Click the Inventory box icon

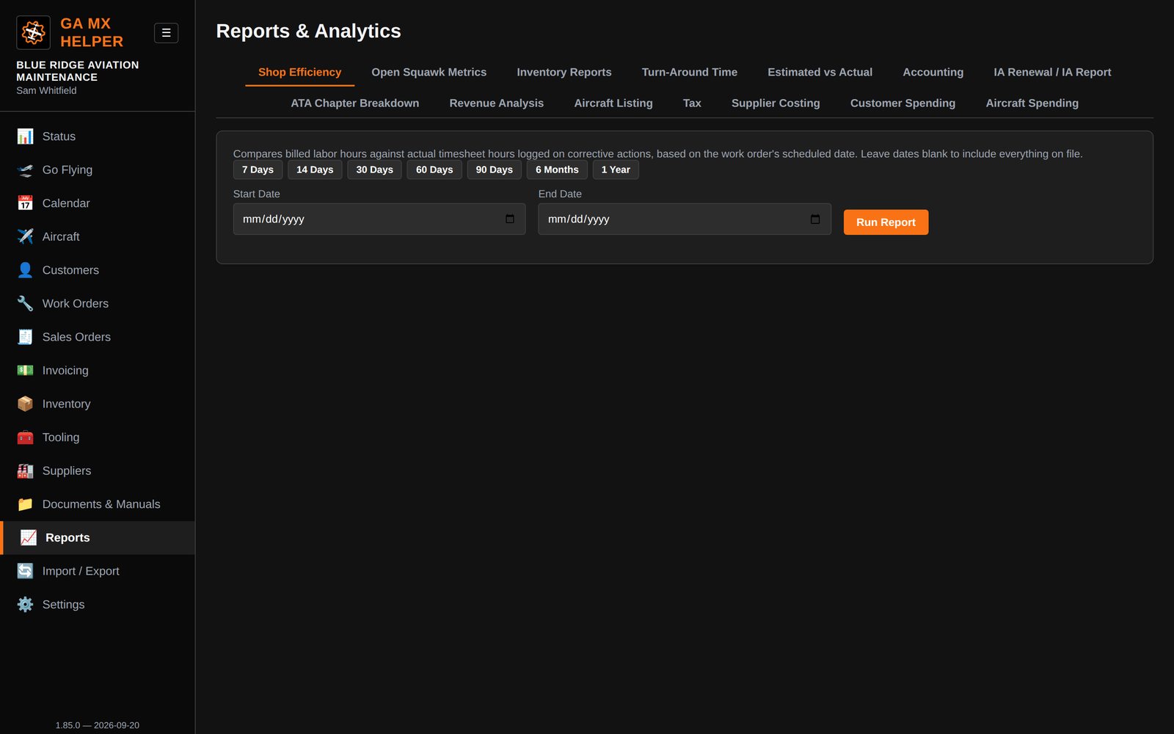point(25,404)
